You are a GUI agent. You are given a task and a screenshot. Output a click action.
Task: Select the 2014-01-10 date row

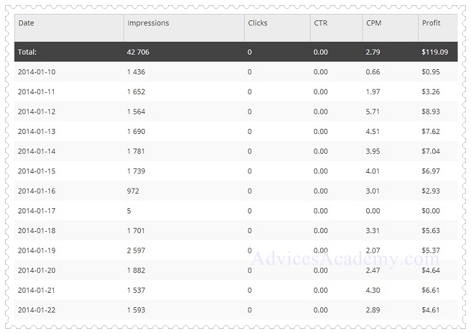(36, 72)
